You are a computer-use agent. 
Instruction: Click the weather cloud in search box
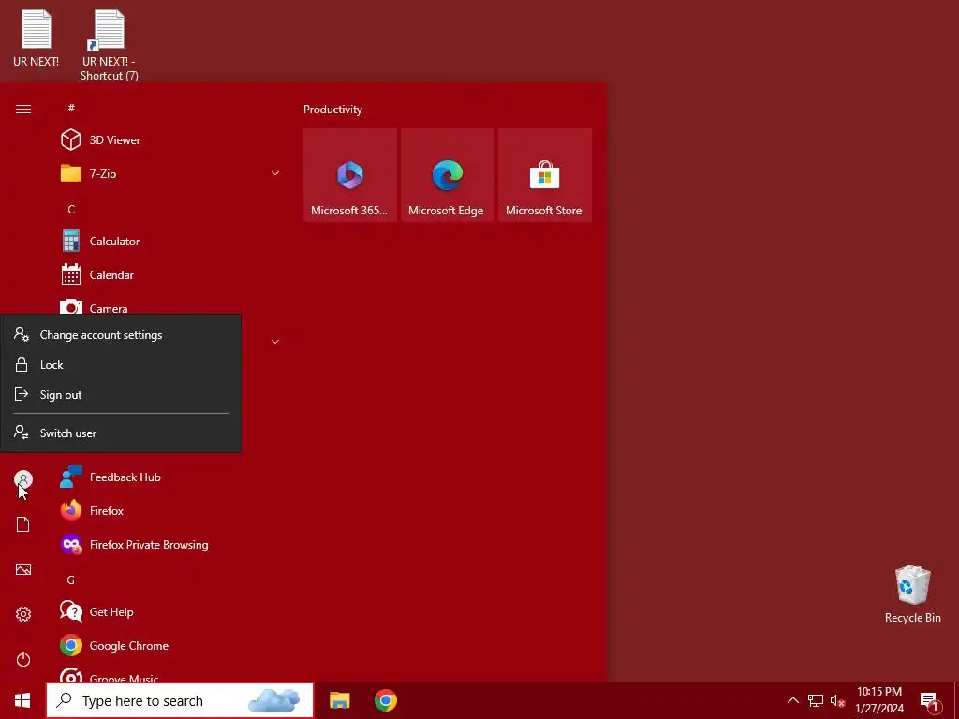click(274, 700)
